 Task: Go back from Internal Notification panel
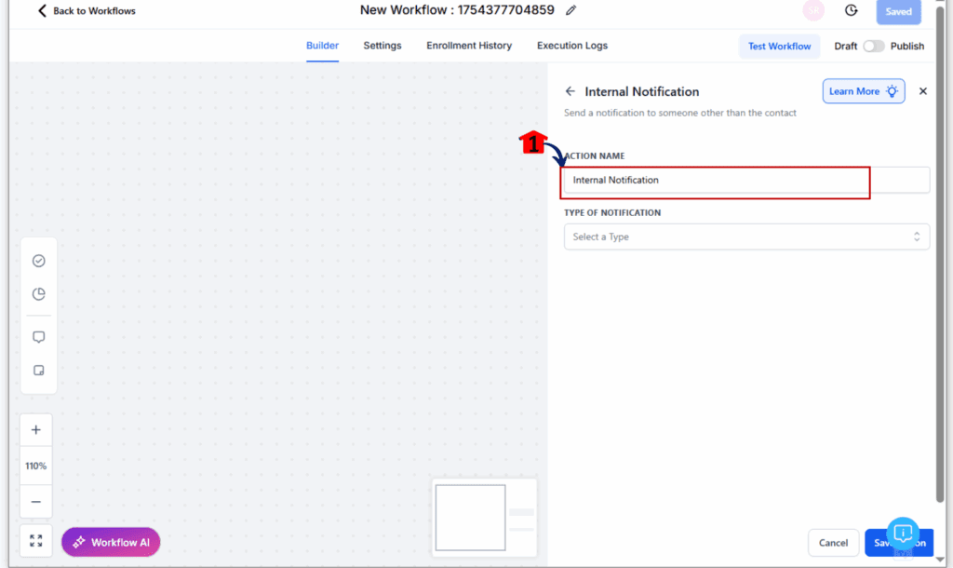click(570, 91)
